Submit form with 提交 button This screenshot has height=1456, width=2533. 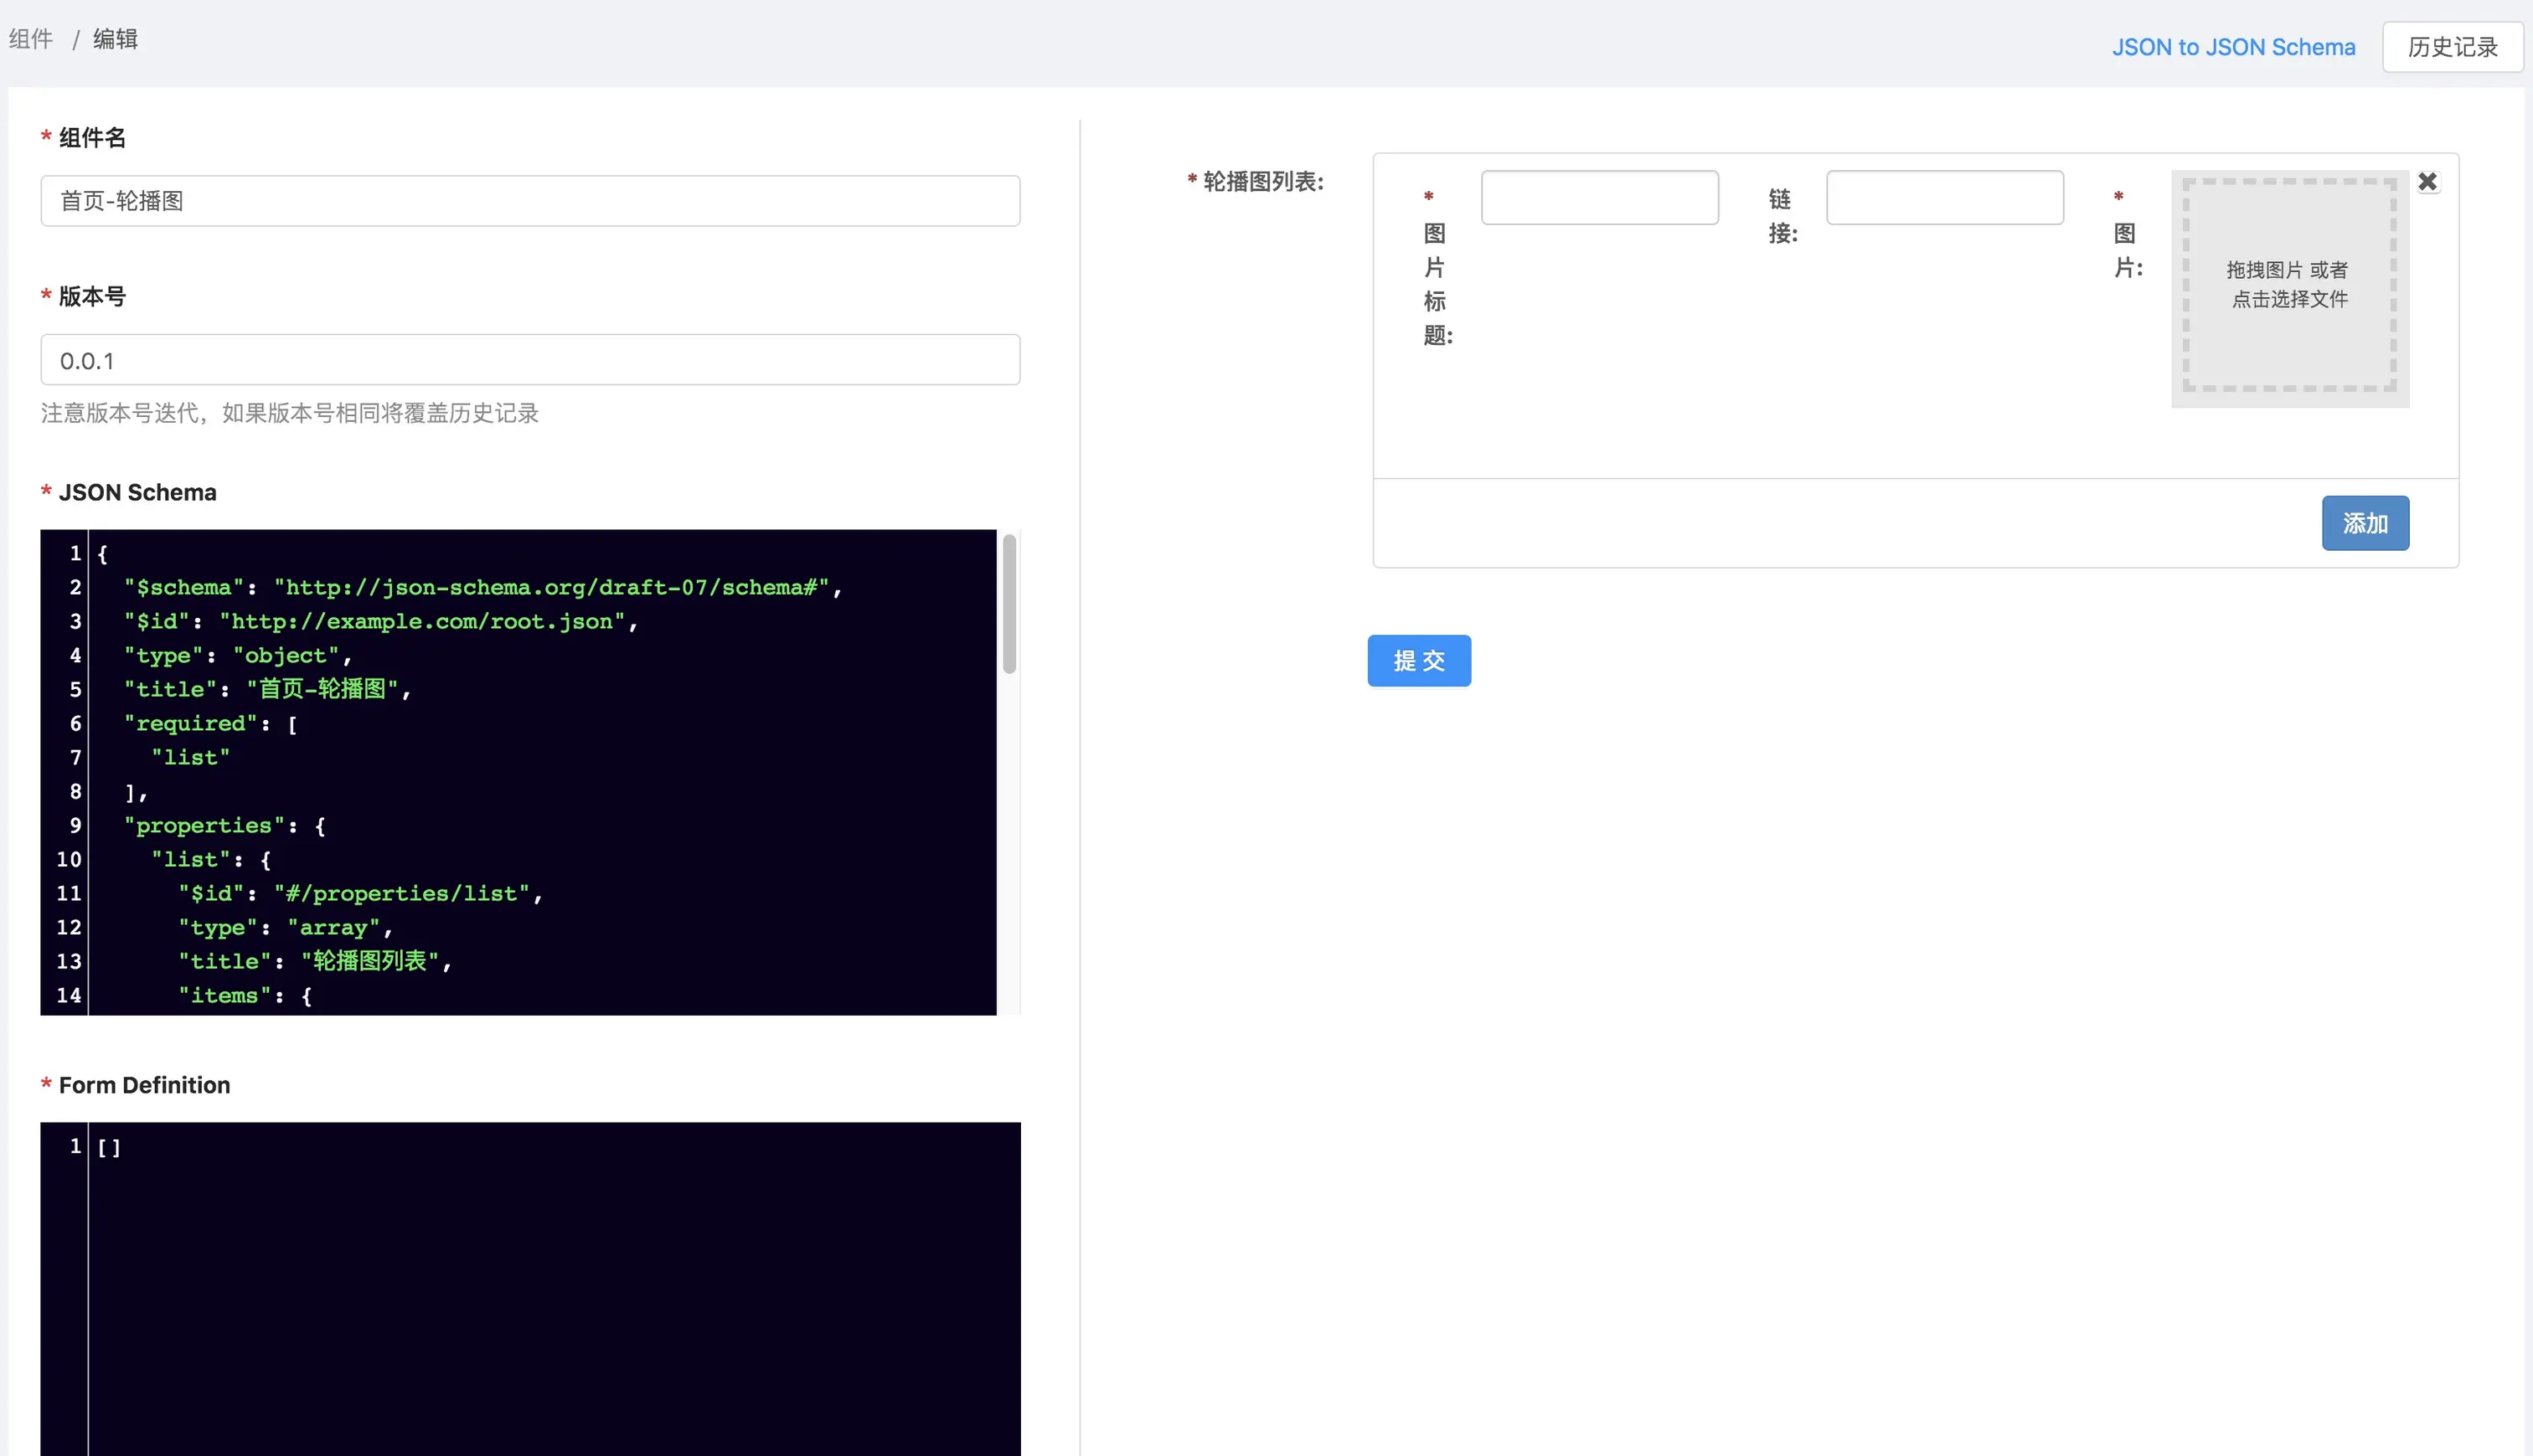[1419, 660]
